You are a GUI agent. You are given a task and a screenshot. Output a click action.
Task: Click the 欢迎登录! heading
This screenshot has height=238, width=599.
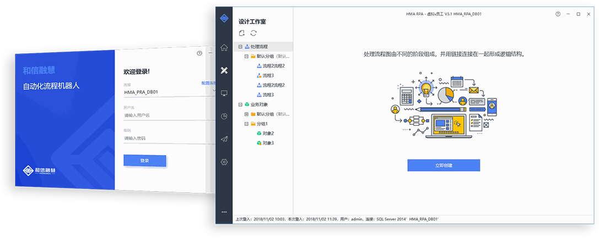[137, 71]
